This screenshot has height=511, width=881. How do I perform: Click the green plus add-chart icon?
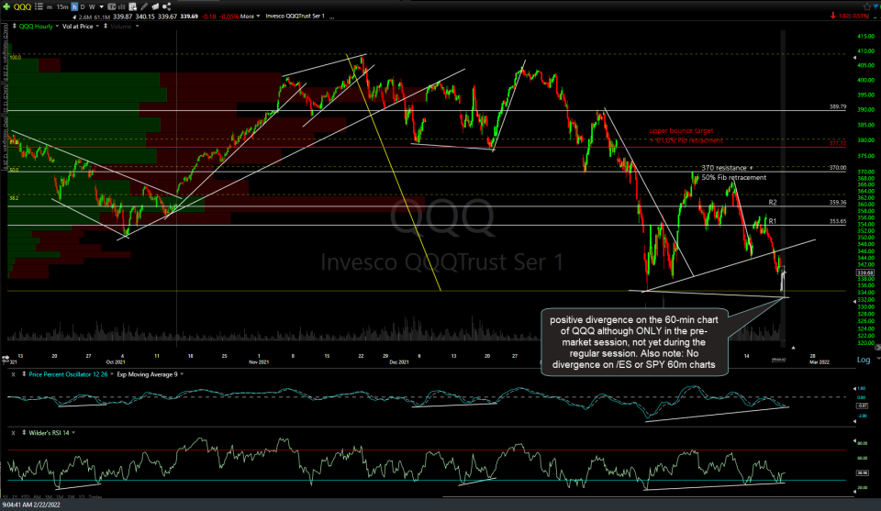coord(6,6)
